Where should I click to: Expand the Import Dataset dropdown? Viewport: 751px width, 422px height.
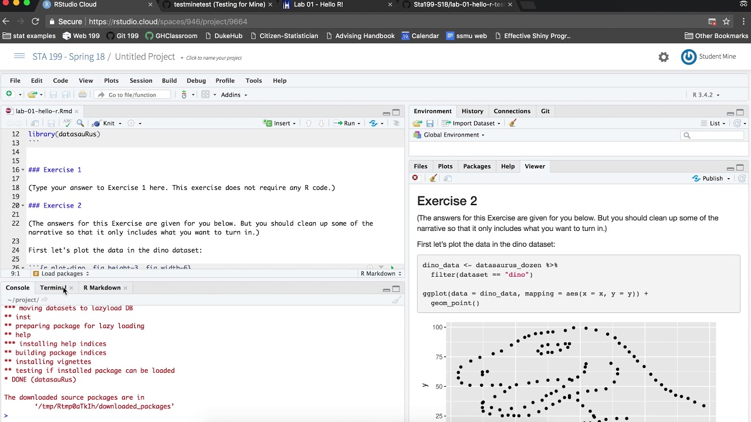(471, 123)
